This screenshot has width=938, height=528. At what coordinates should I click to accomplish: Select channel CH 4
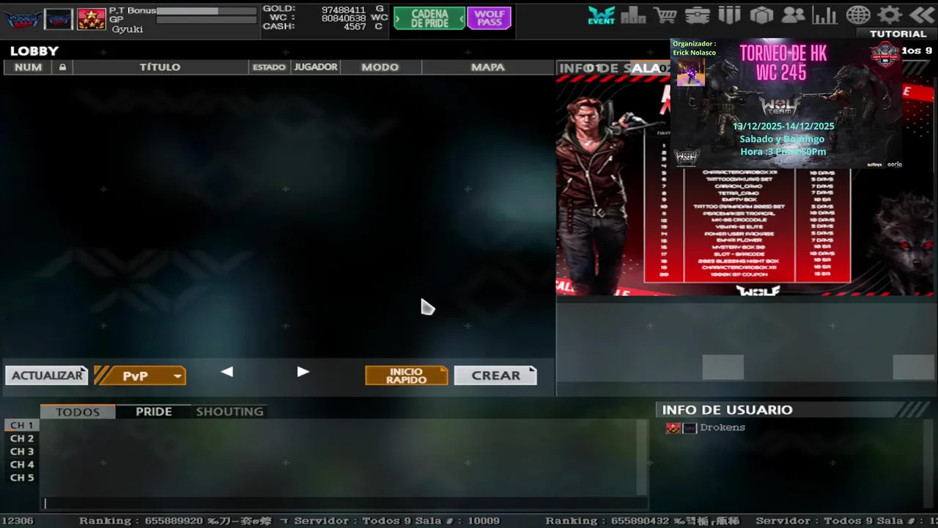pyautogui.click(x=22, y=465)
